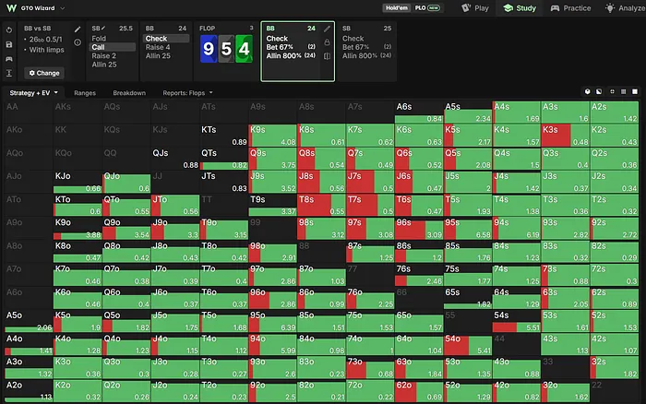Image resolution: width=646 pixels, height=404 pixels.
Task: Select the A2s hand cell
Action: pyautogui.click(x=614, y=112)
